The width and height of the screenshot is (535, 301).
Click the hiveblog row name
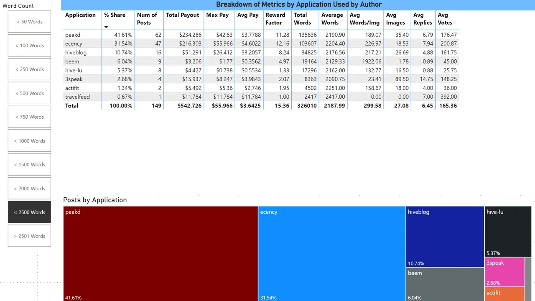76,52
